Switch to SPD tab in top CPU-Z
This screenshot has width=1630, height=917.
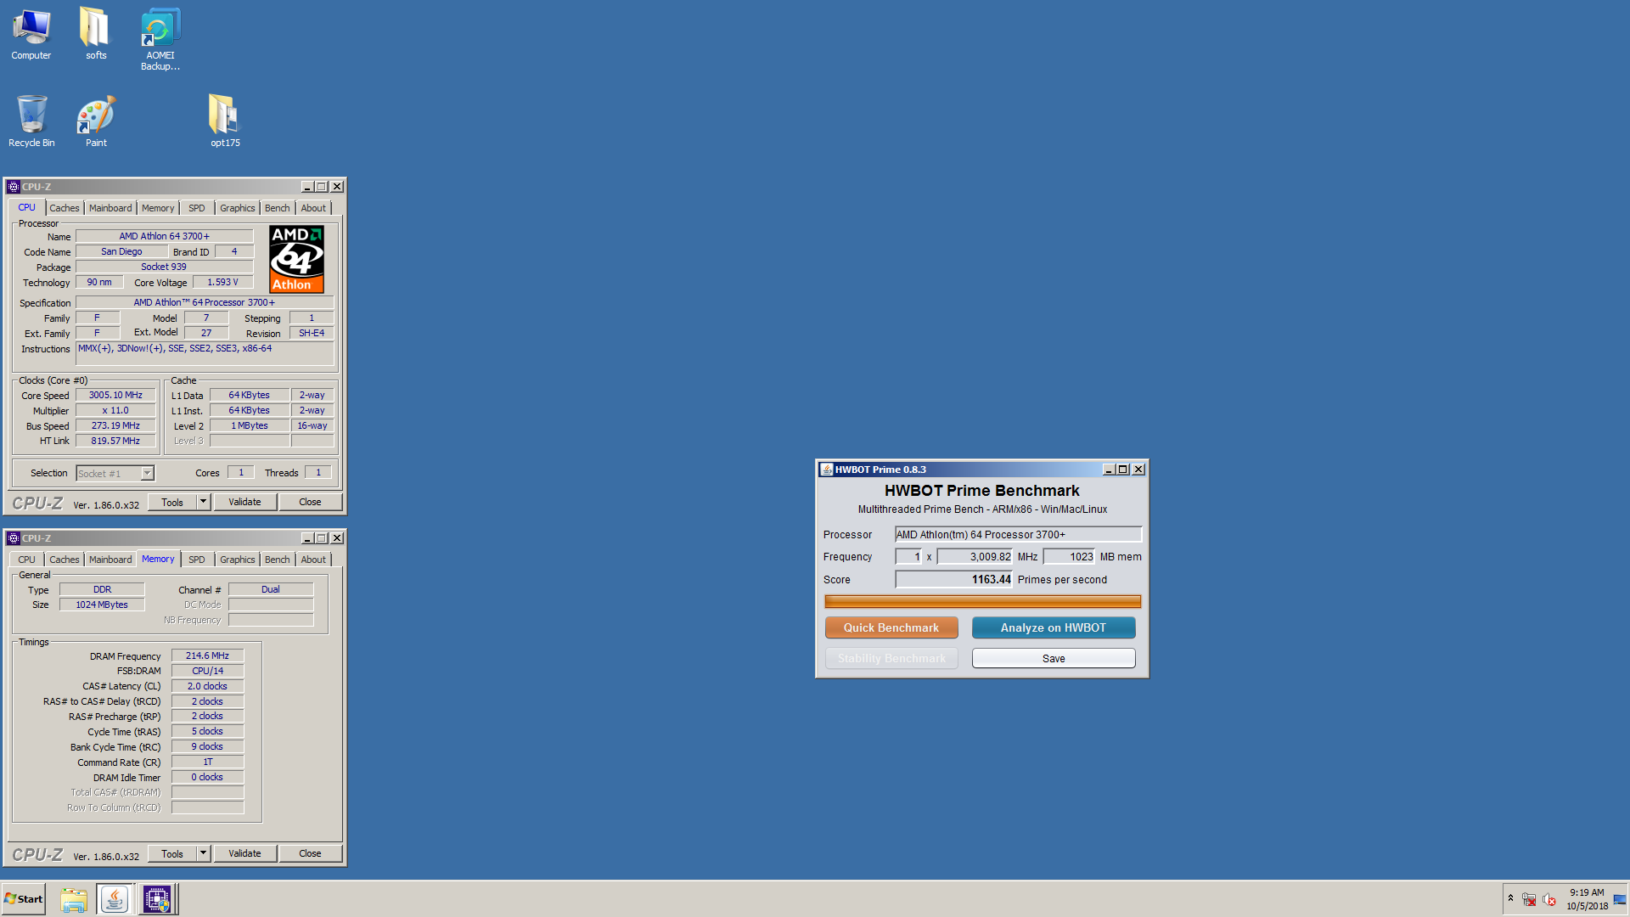(x=197, y=208)
